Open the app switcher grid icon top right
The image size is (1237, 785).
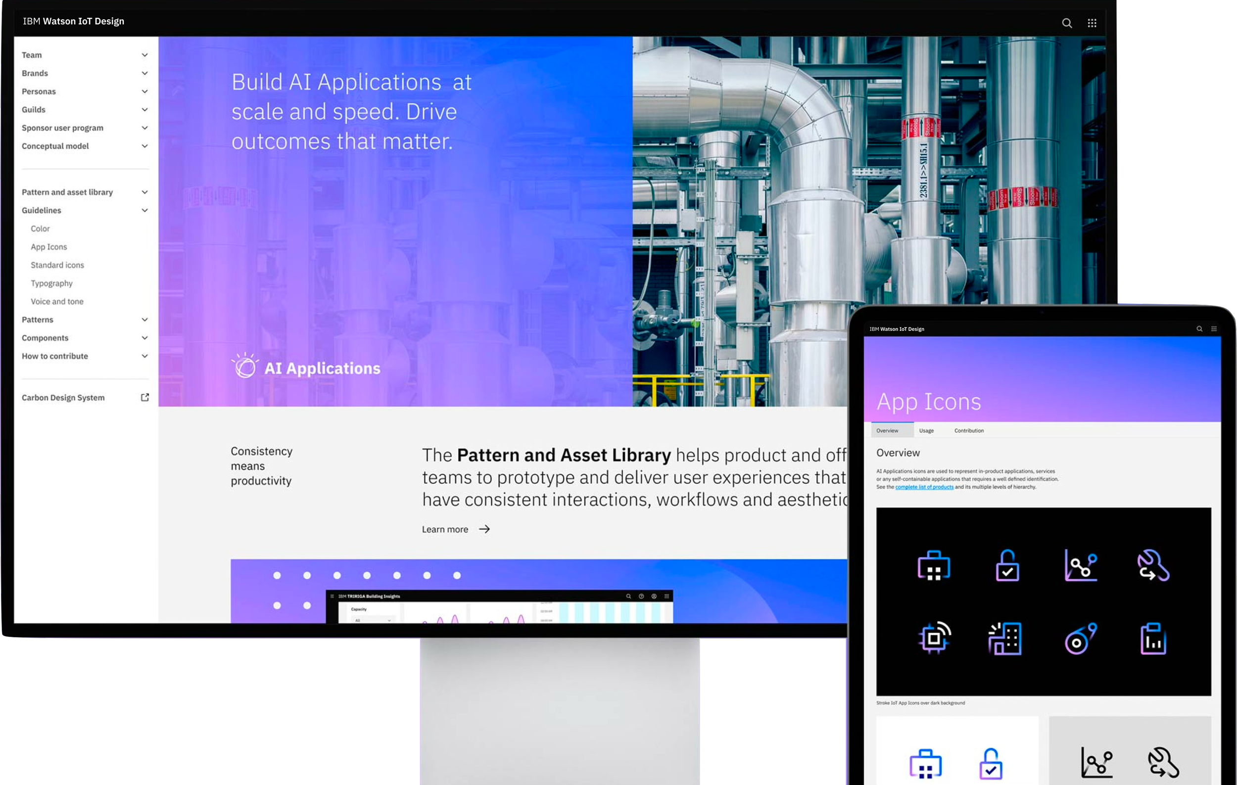point(1092,23)
